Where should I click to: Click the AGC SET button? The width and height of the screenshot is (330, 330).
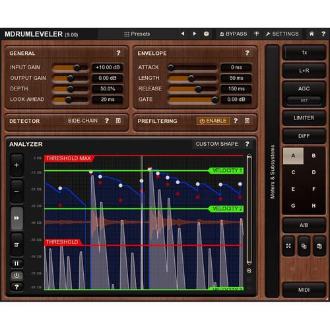(x=304, y=100)
